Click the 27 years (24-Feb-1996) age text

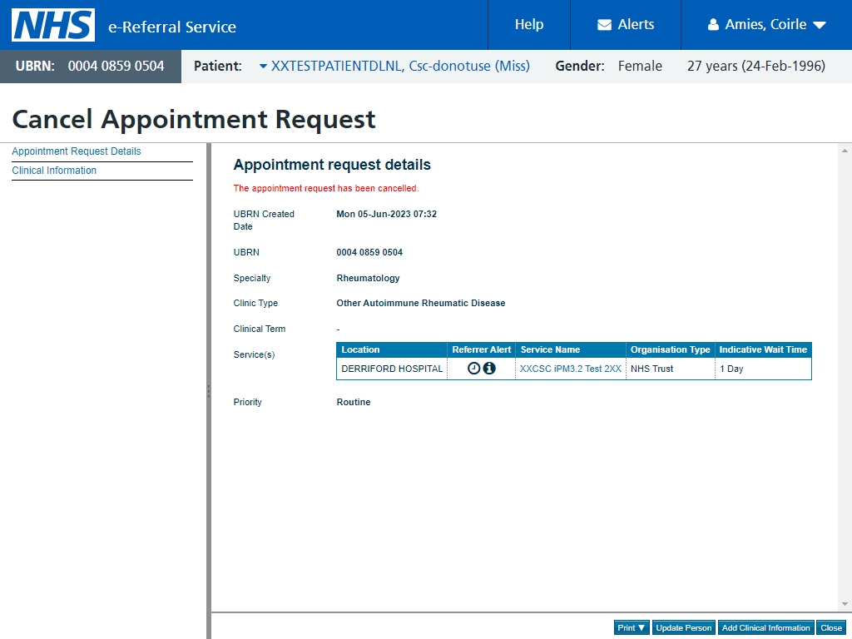(755, 66)
